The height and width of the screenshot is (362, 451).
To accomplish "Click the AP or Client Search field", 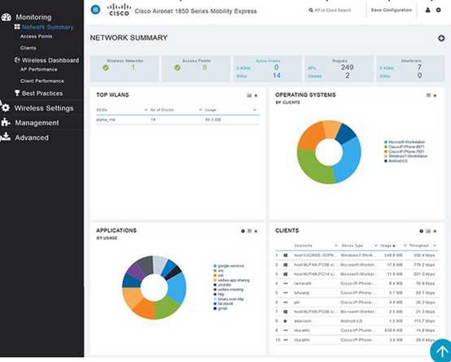I will click(331, 10).
